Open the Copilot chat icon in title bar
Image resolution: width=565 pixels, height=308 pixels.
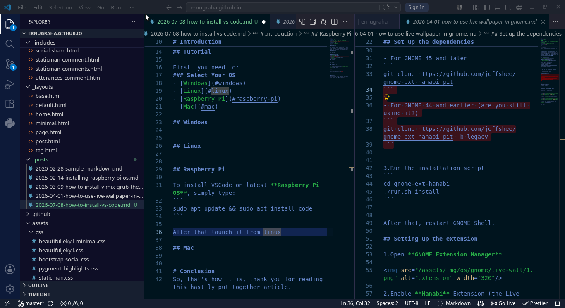pos(386,7)
